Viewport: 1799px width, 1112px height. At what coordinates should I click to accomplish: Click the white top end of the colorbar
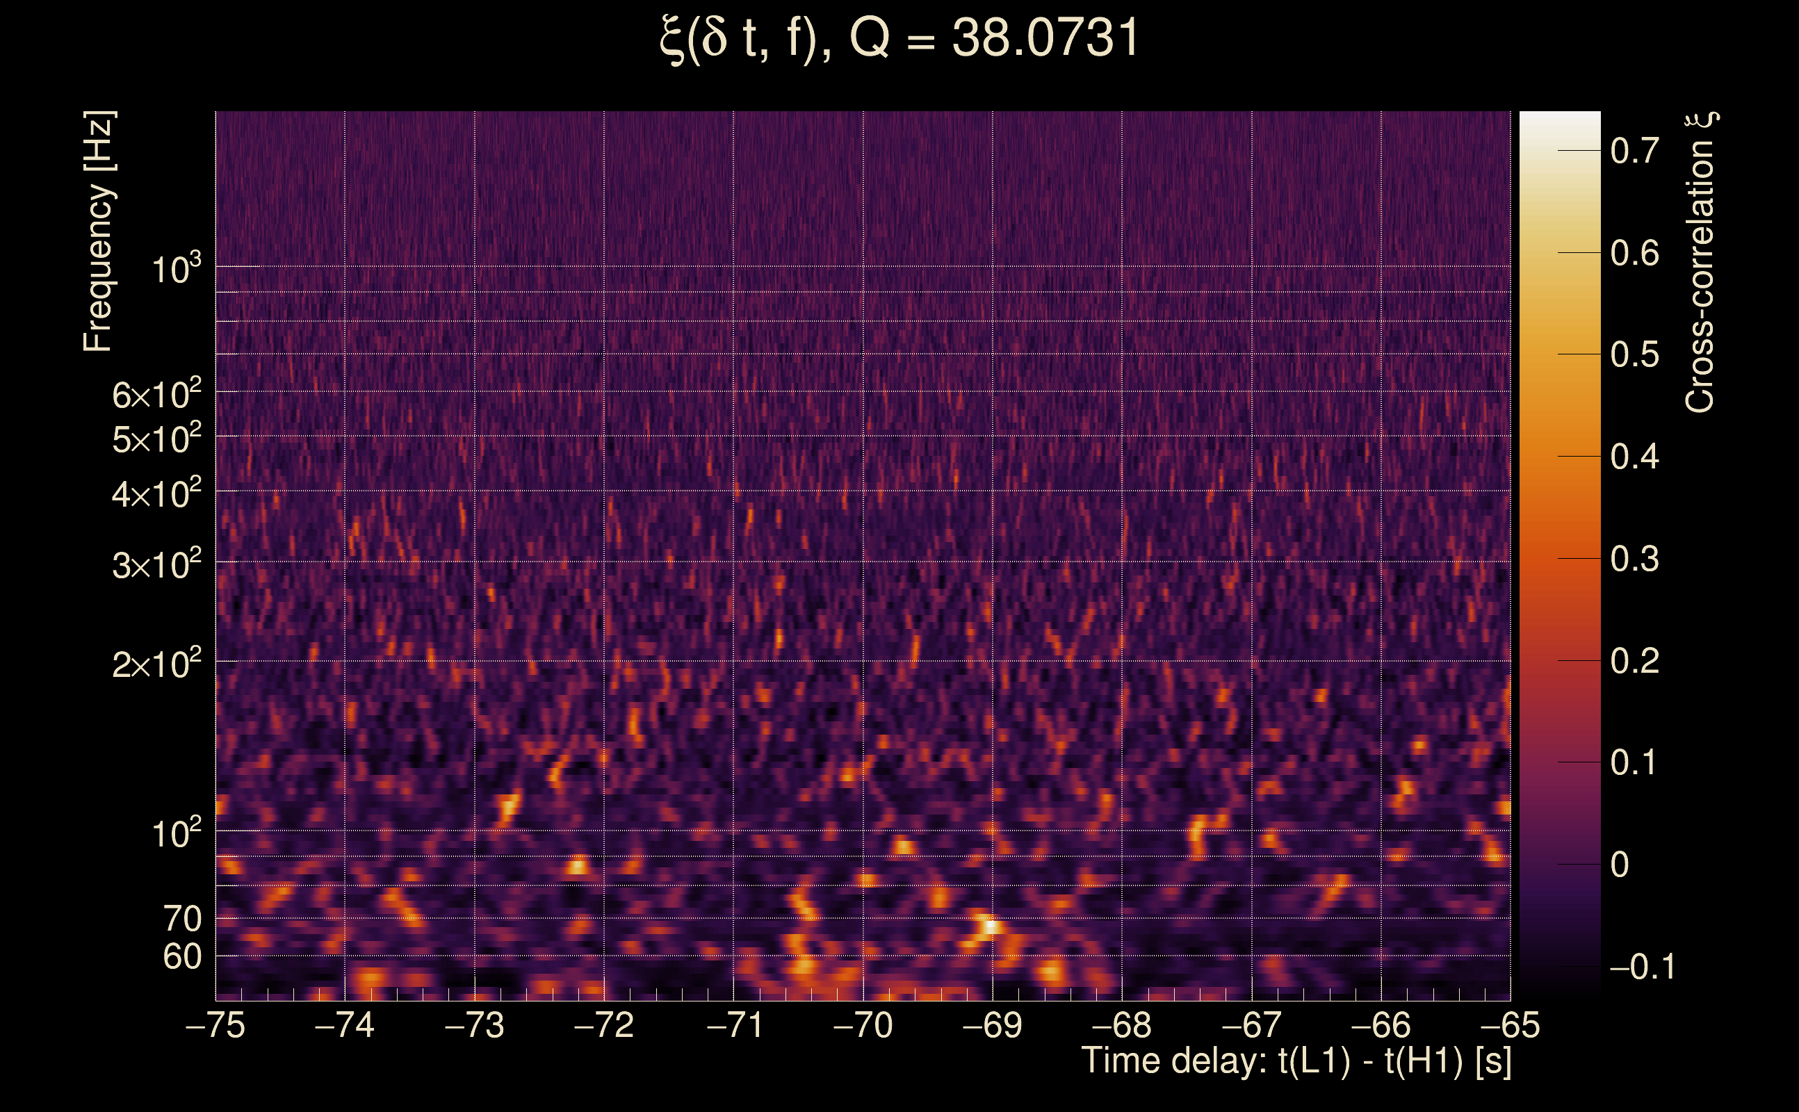point(1559,119)
